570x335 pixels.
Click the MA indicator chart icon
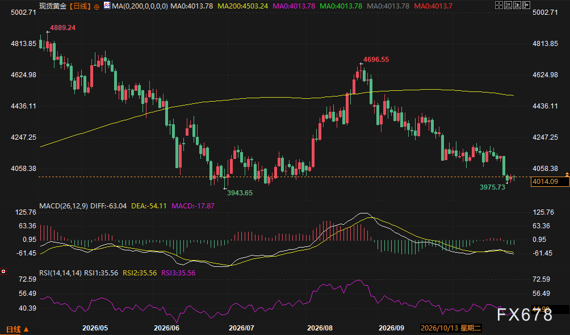[107, 6]
